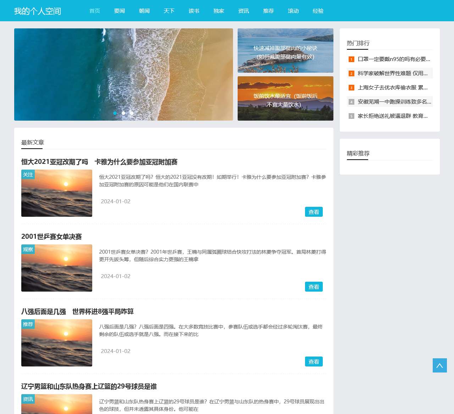Screen dimensions: 454x414
Task: Click the 推荐 tag on article thumbnail
Action: (x=28, y=324)
